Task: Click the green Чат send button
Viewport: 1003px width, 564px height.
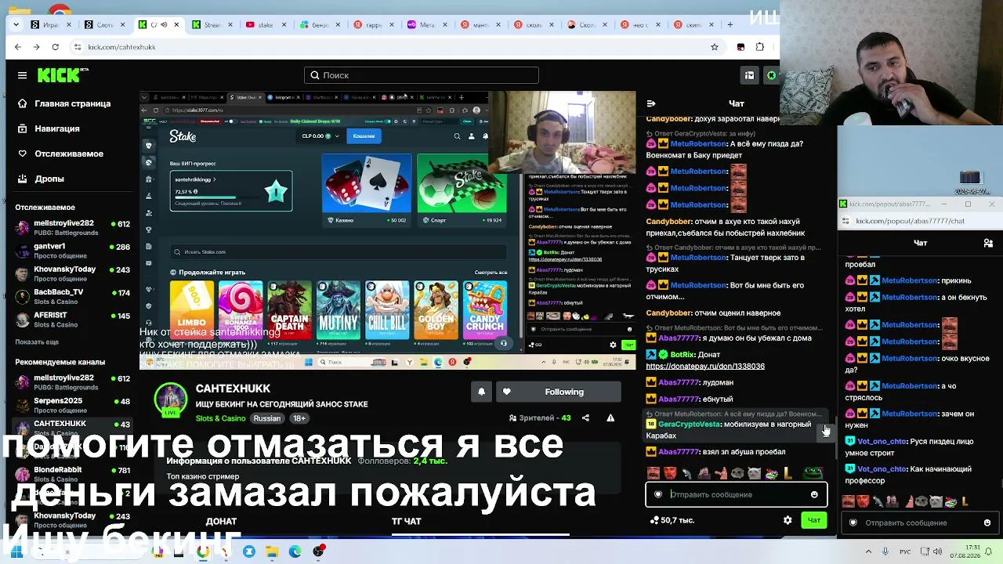Action: click(x=814, y=520)
